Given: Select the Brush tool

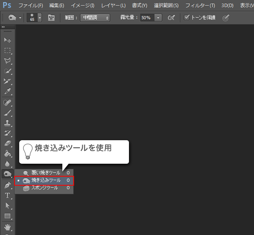Looking at the screenshot, I should coord(7,113).
